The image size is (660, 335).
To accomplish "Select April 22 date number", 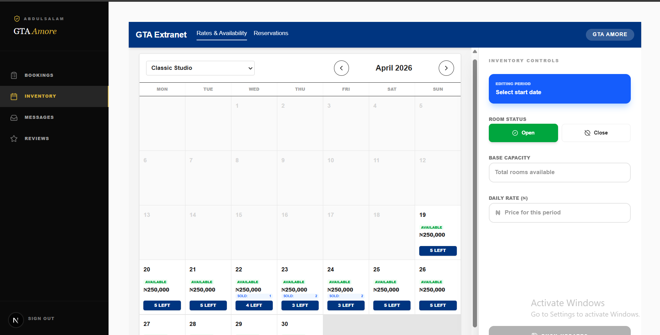I will (x=239, y=270).
